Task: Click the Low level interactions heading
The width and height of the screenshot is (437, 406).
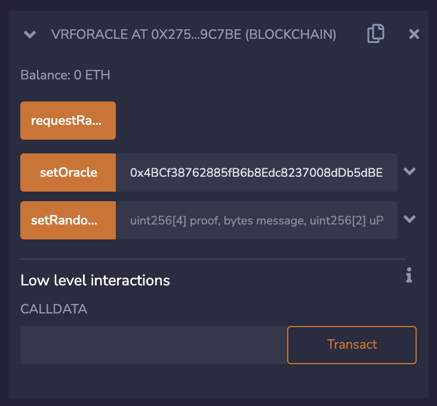Action: click(x=95, y=280)
